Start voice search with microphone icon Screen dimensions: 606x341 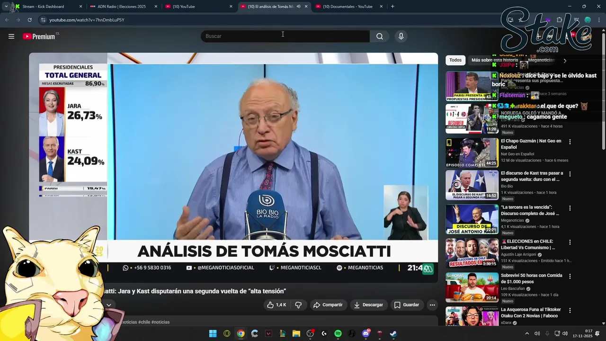(401, 36)
